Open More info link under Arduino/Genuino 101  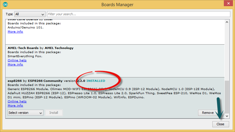tap(15, 32)
